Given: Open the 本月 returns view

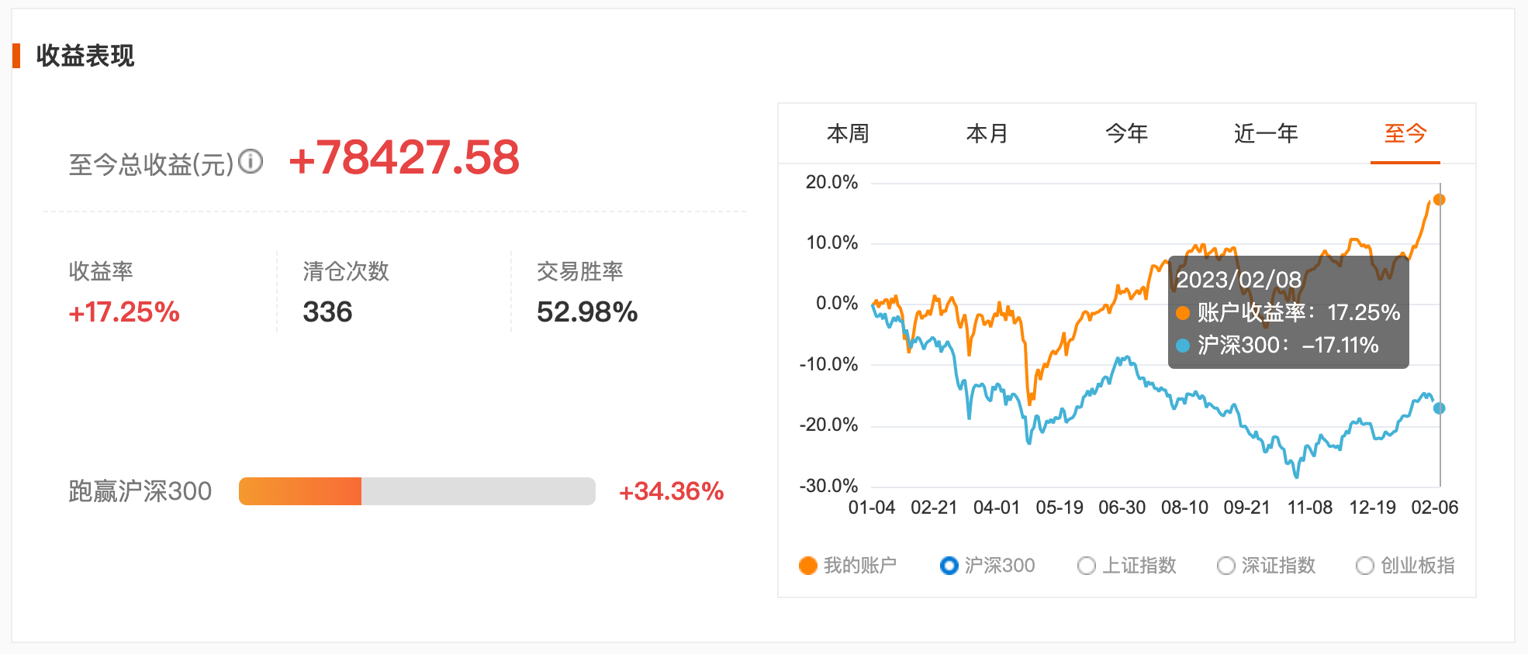Looking at the screenshot, I should 987,133.
